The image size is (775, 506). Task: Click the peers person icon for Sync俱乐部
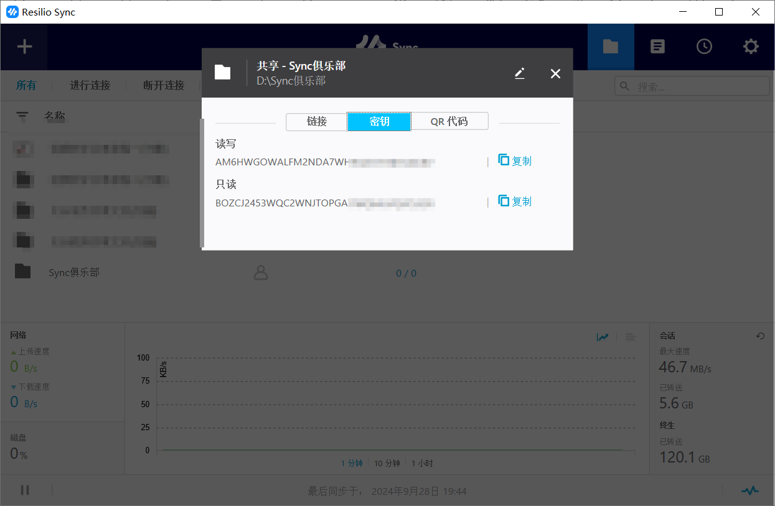[261, 272]
